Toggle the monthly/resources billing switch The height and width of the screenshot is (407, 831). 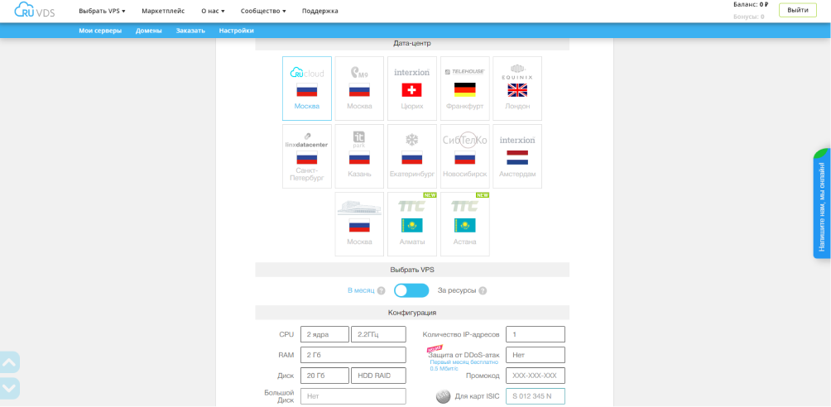pos(411,290)
